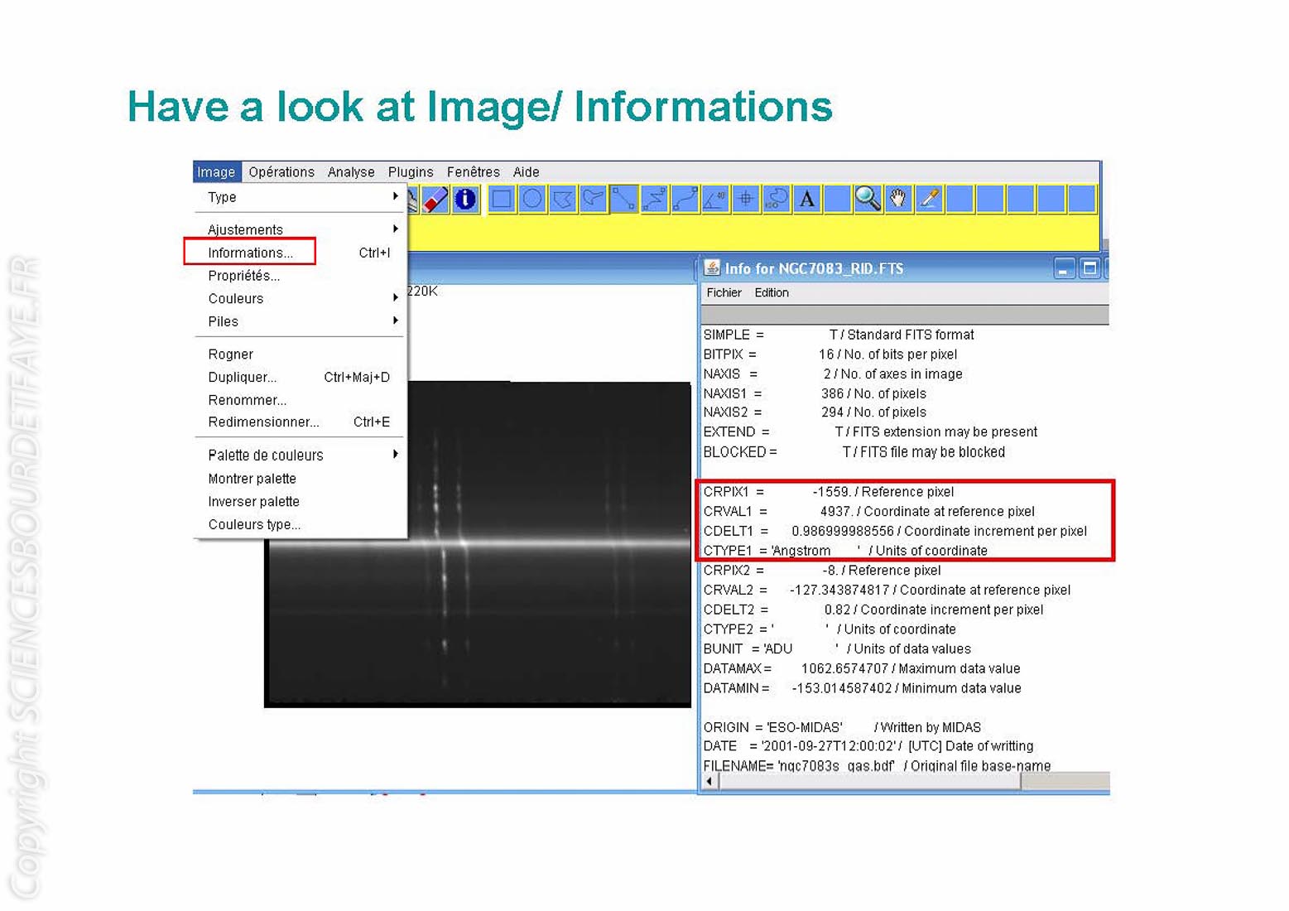Open the Image menu

(217, 171)
